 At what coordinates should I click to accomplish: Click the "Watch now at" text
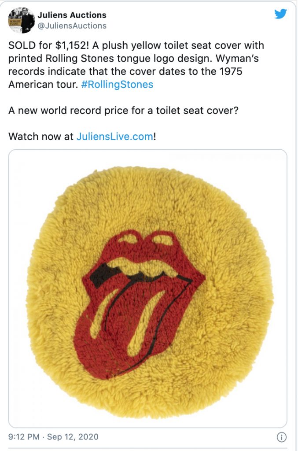tap(40, 136)
